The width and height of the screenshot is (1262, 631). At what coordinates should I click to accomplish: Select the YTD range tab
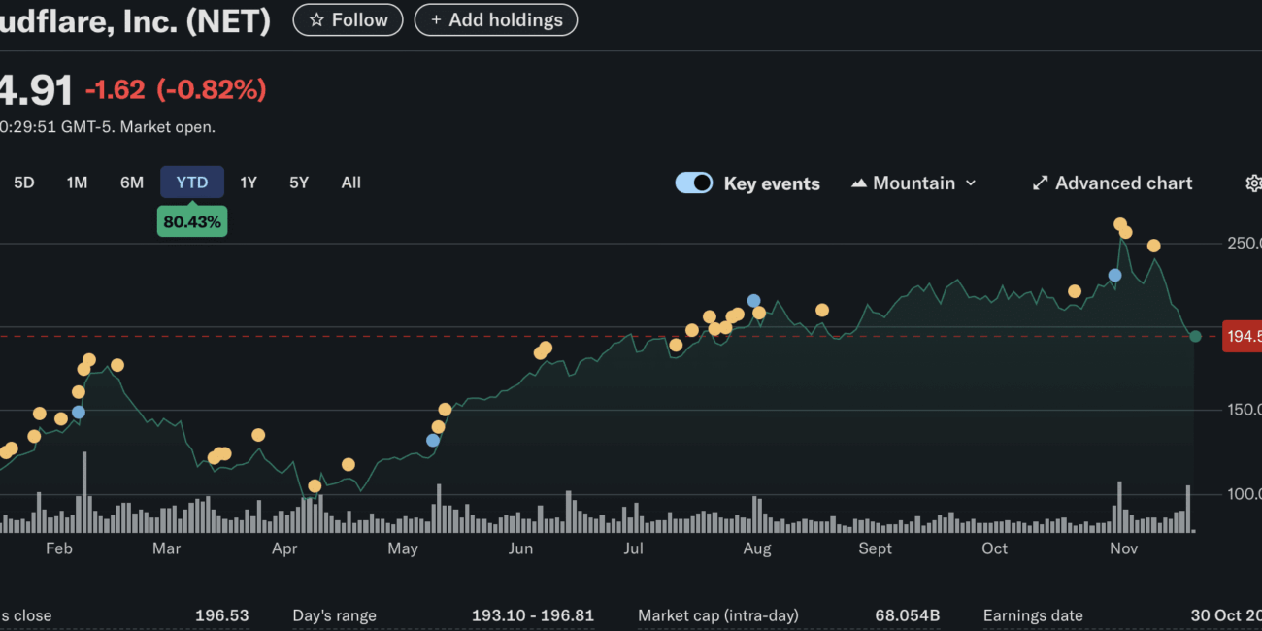coord(192,183)
